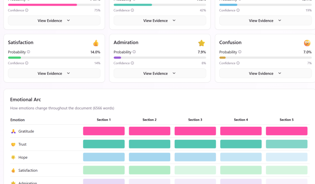Click the Section 1 column header

[104, 120]
